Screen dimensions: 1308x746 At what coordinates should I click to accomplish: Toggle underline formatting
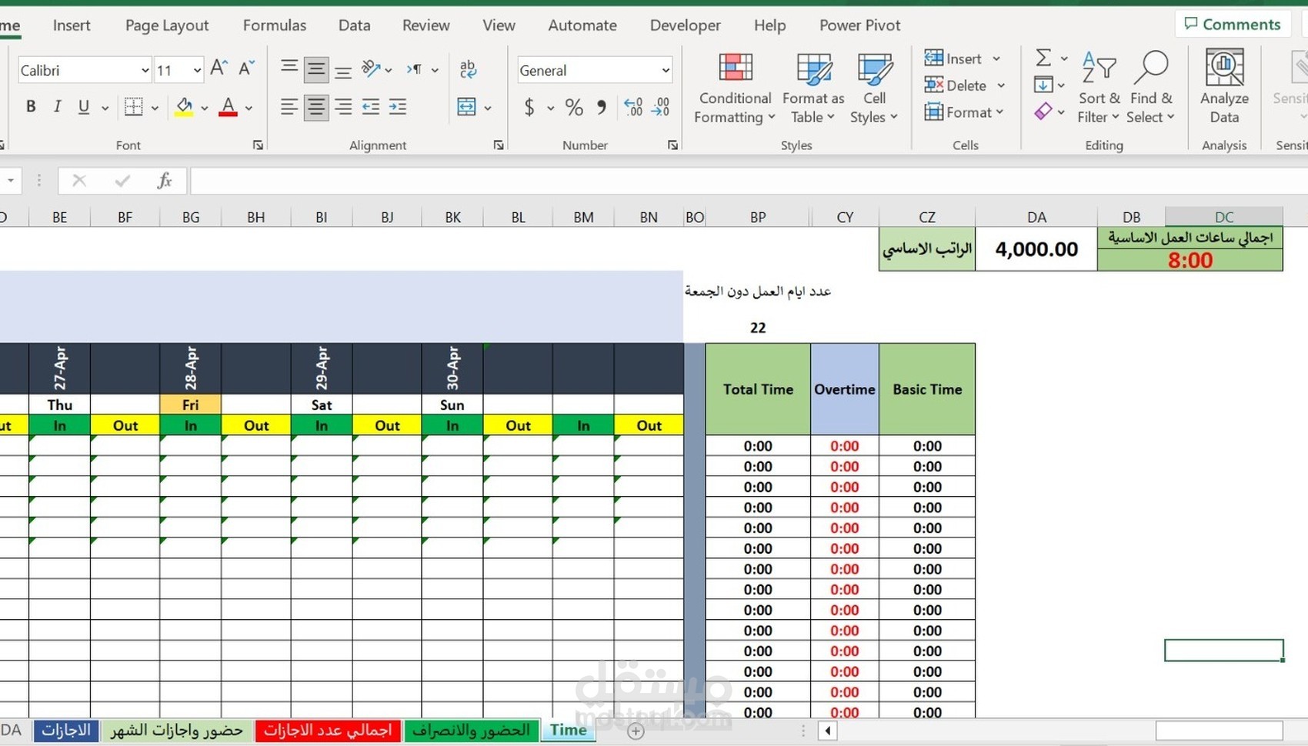coord(82,107)
